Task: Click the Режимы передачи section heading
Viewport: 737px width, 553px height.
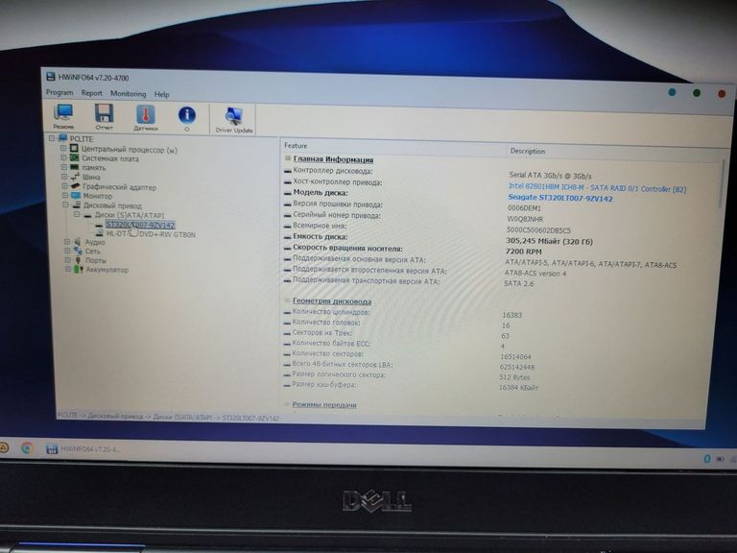Action: [x=324, y=404]
